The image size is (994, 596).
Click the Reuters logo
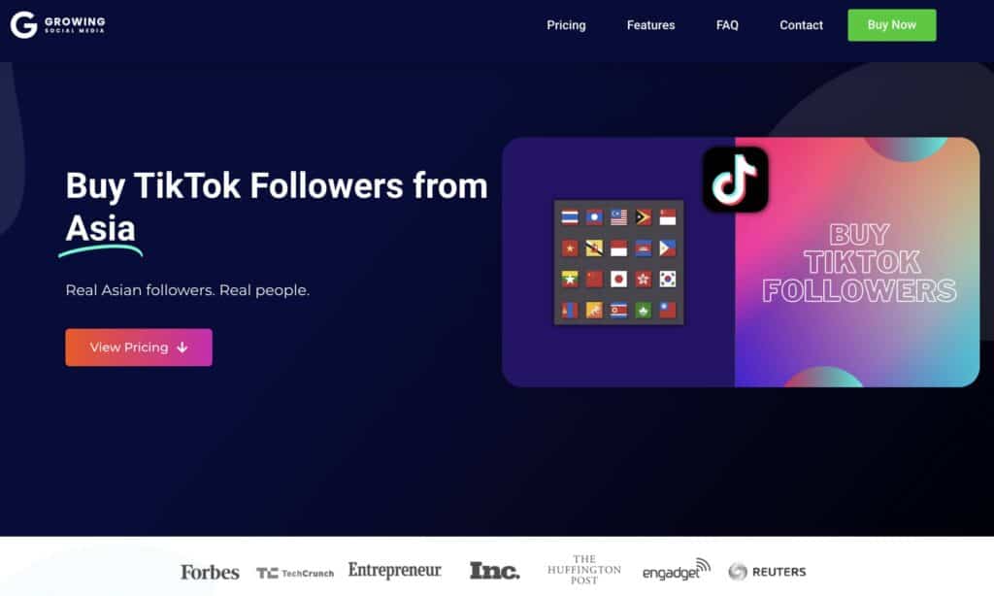pyautogui.click(x=767, y=572)
